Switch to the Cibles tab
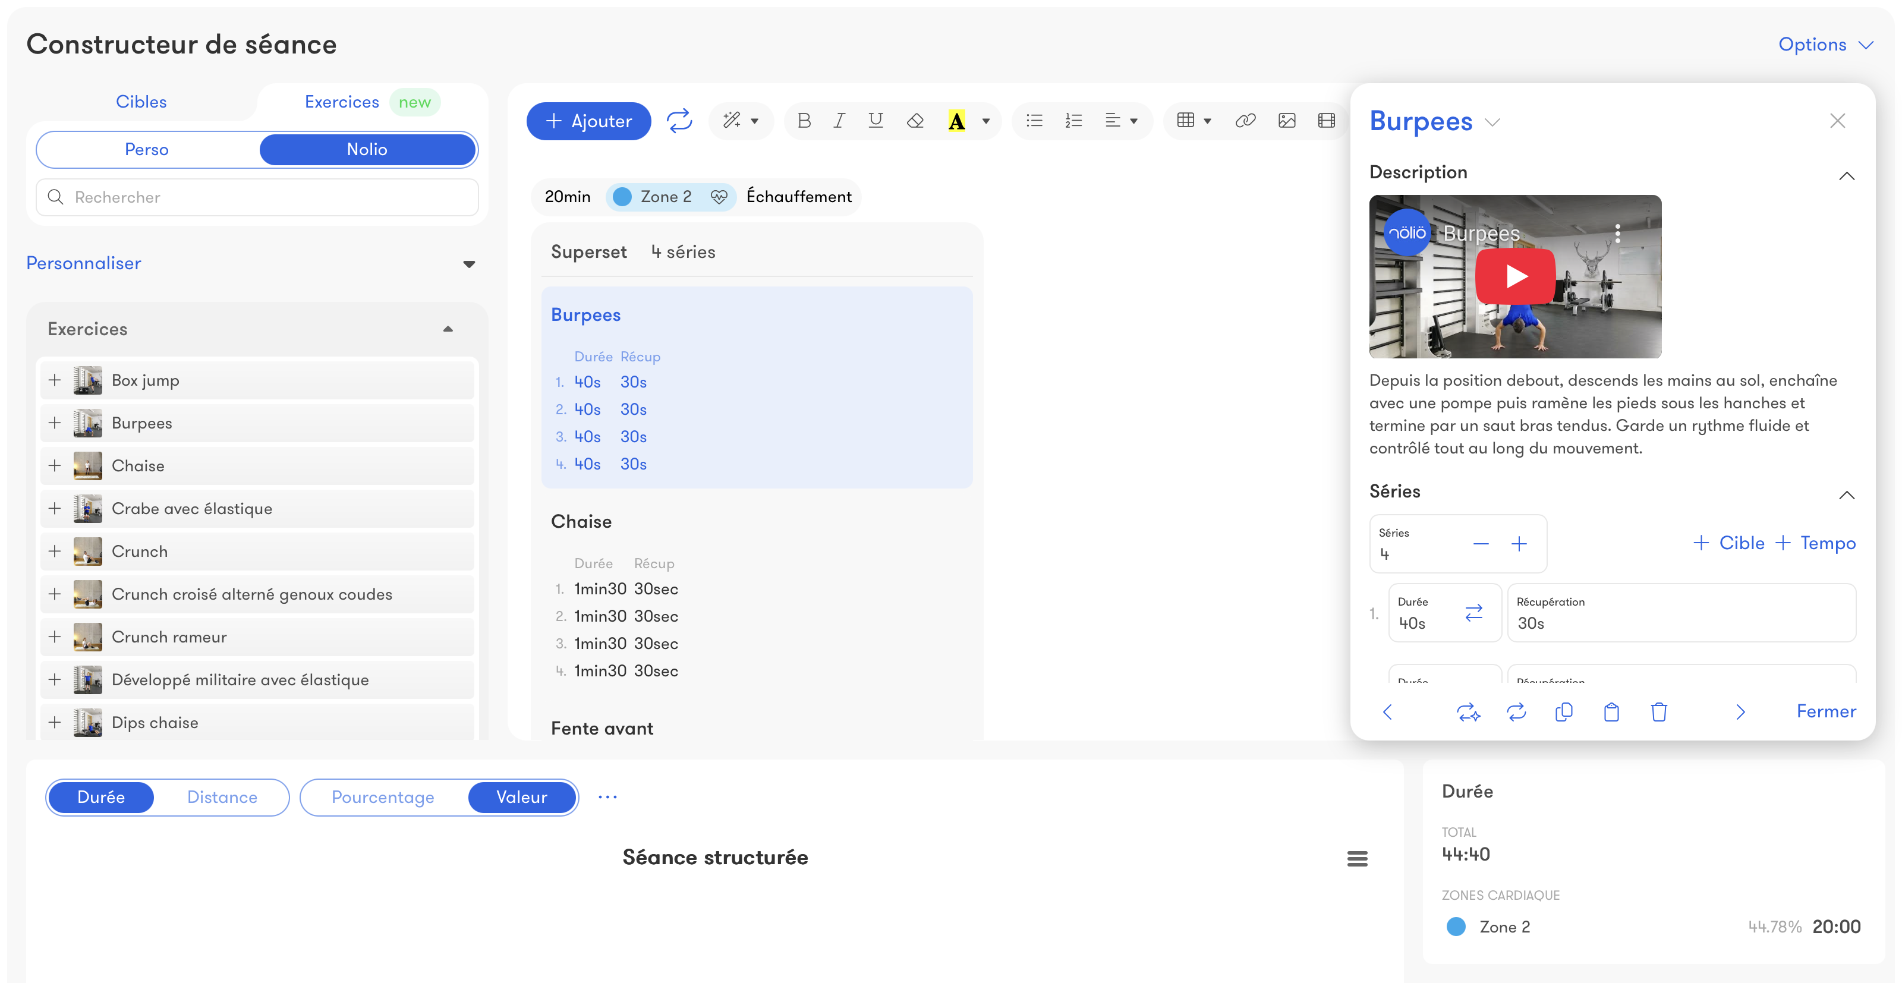 click(x=141, y=102)
